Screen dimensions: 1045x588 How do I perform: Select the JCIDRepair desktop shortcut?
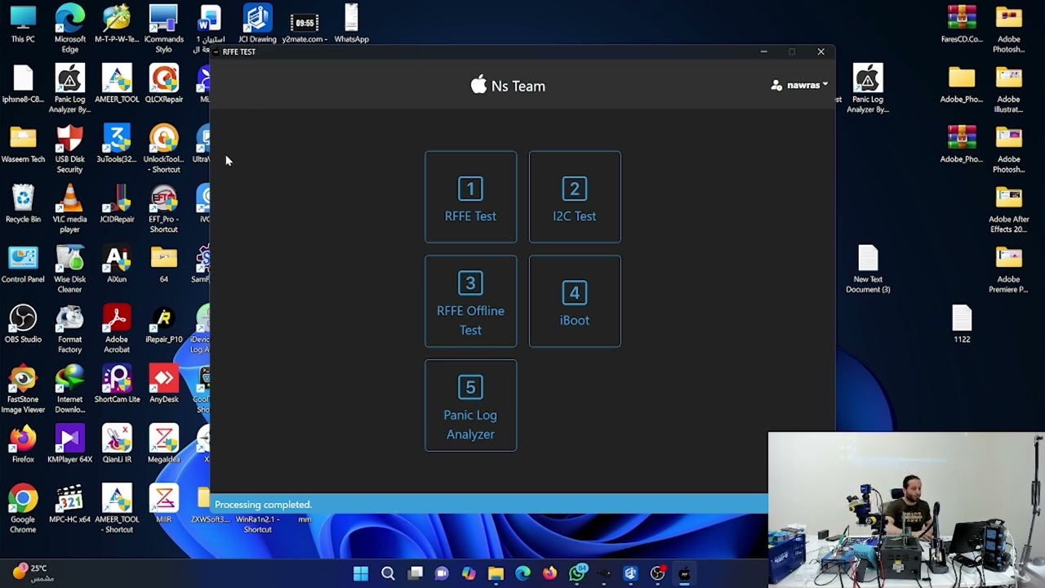pos(117,204)
